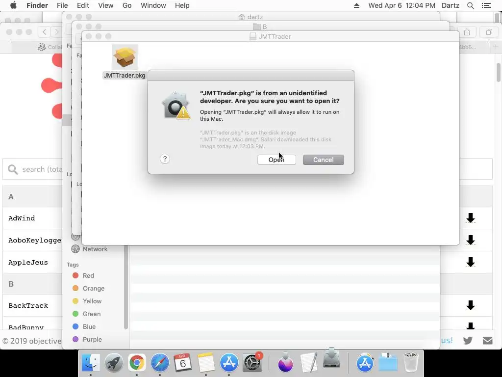Click the Safari forward arrow button
502x377 pixels.
point(56,32)
